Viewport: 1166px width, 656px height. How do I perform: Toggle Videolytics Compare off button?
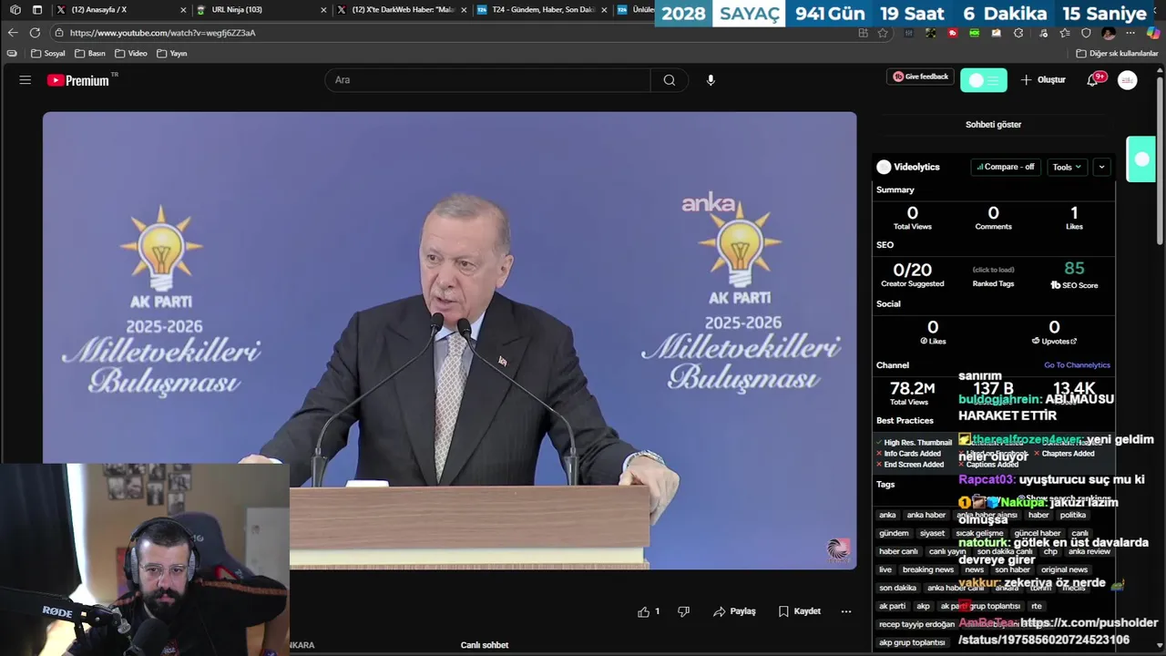[x=1005, y=167]
